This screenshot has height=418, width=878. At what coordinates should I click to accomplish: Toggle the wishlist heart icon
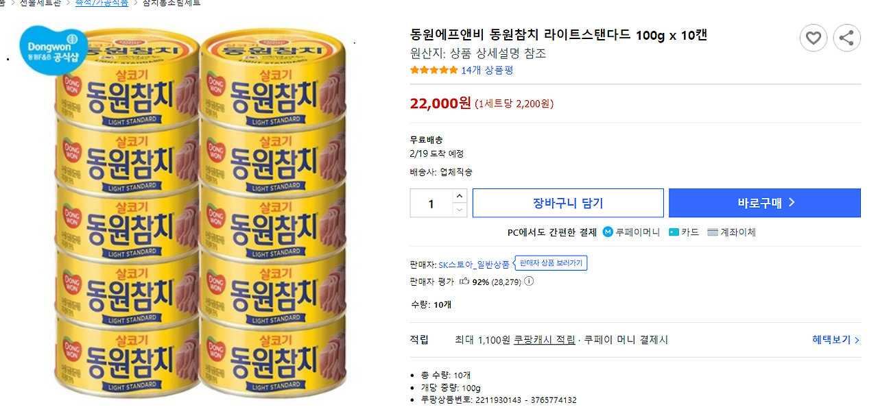(814, 38)
